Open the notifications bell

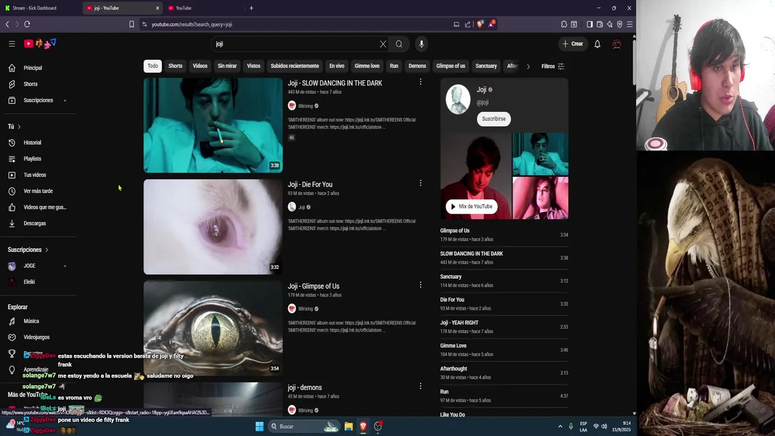point(597,44)
